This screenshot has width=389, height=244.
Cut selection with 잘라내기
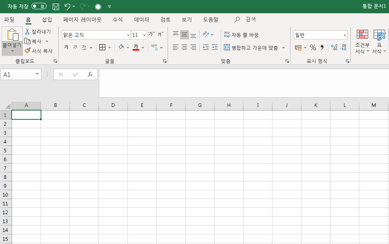[x=38, y=32]
